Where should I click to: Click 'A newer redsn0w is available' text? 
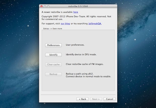[57, 12]
